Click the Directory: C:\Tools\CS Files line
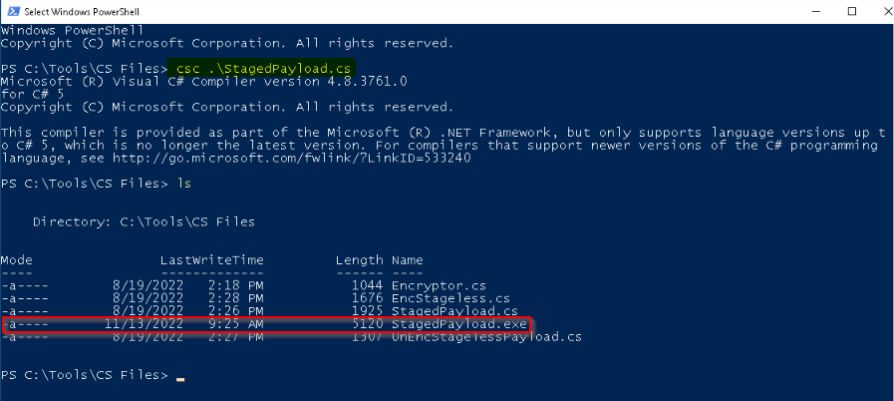Screen dimensions: 894x401 coord(144,221)
